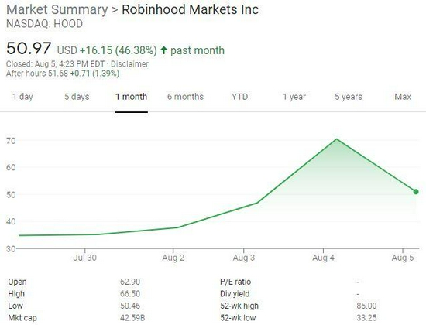
Task: Click the Jul 30 date axis label
Action: [x=84, y=258]
